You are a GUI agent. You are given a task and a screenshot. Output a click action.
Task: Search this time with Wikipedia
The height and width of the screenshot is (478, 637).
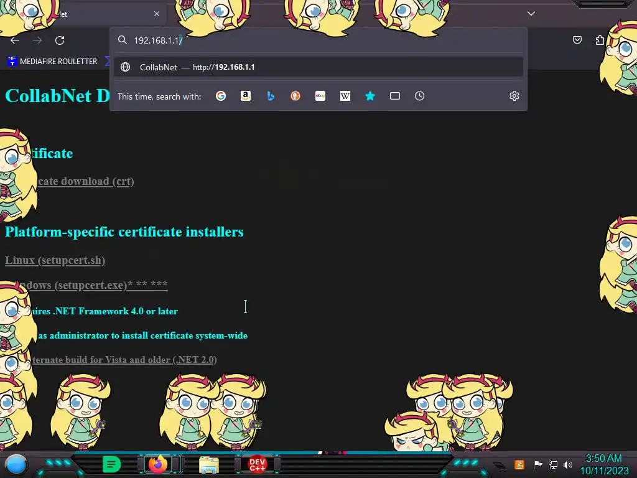click(x=345, y=96)
